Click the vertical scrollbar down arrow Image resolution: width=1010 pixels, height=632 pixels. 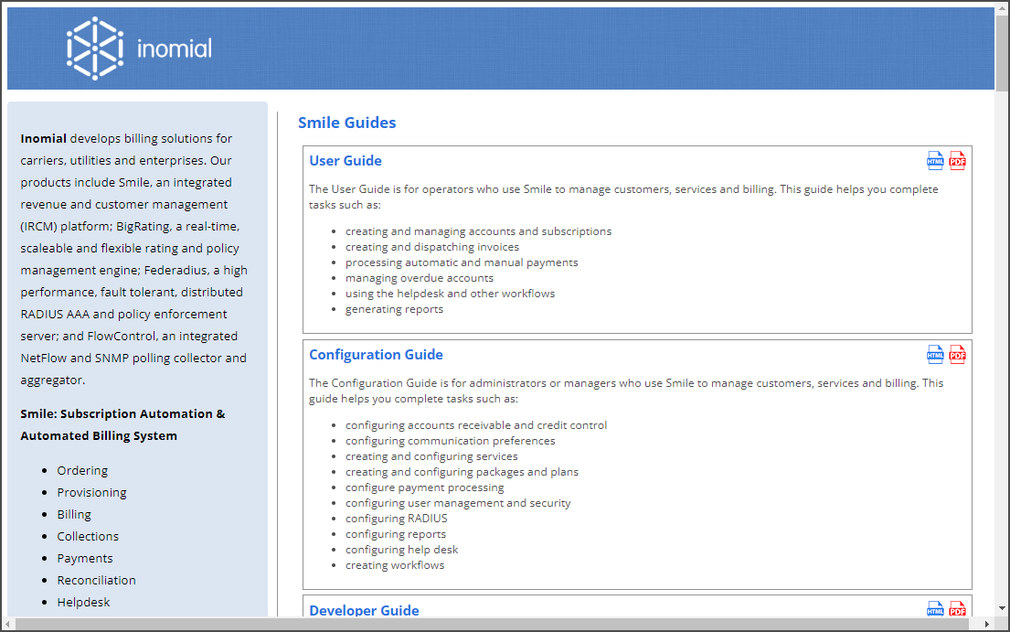coord(1002,607)
